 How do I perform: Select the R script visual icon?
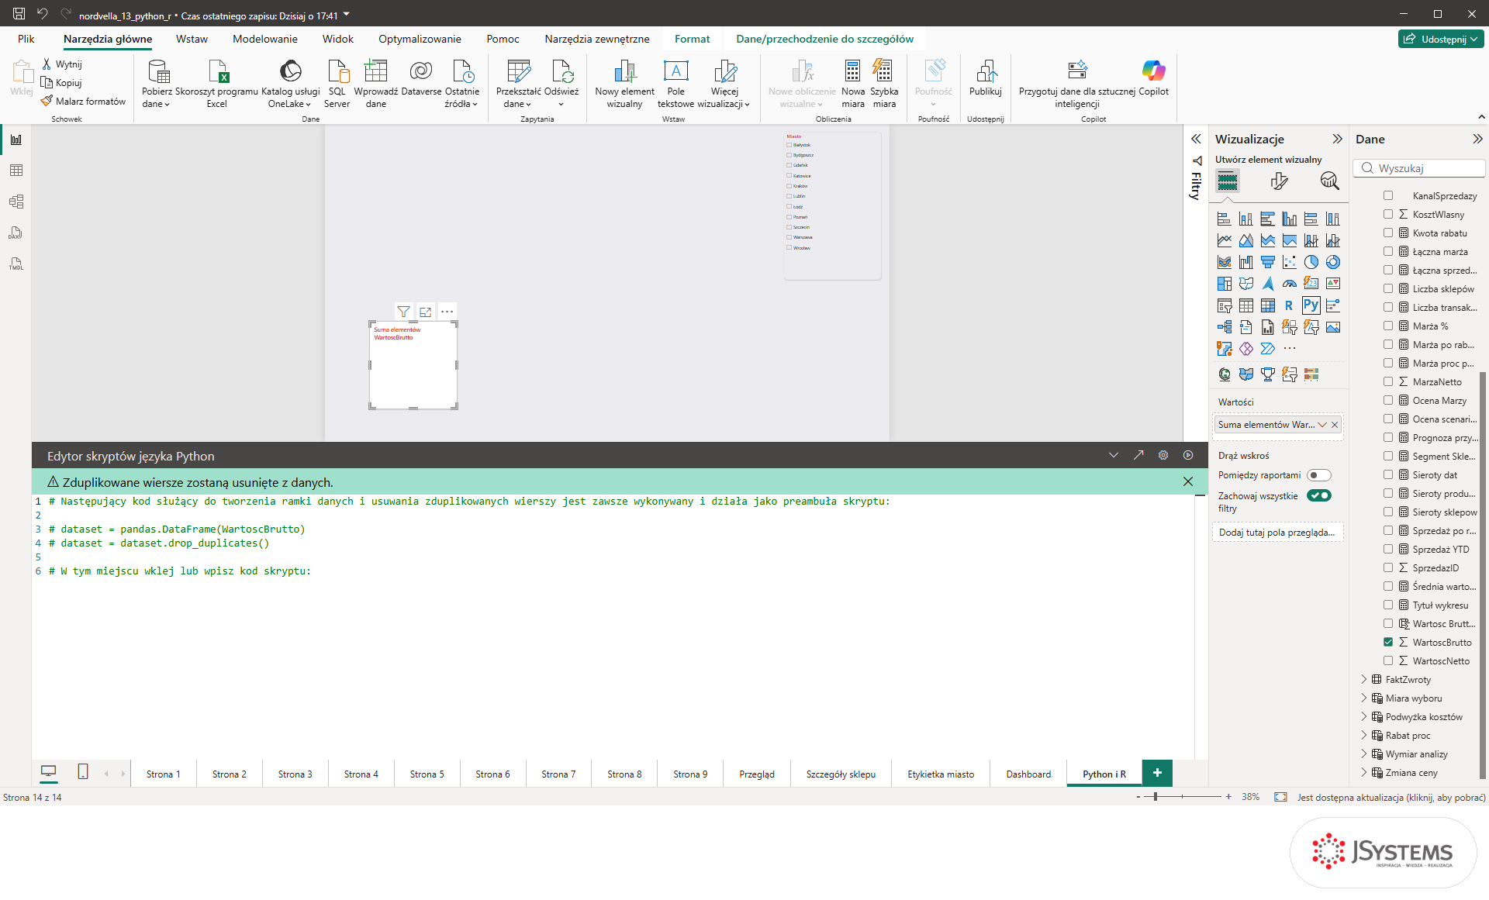[x=1289, y=305]
